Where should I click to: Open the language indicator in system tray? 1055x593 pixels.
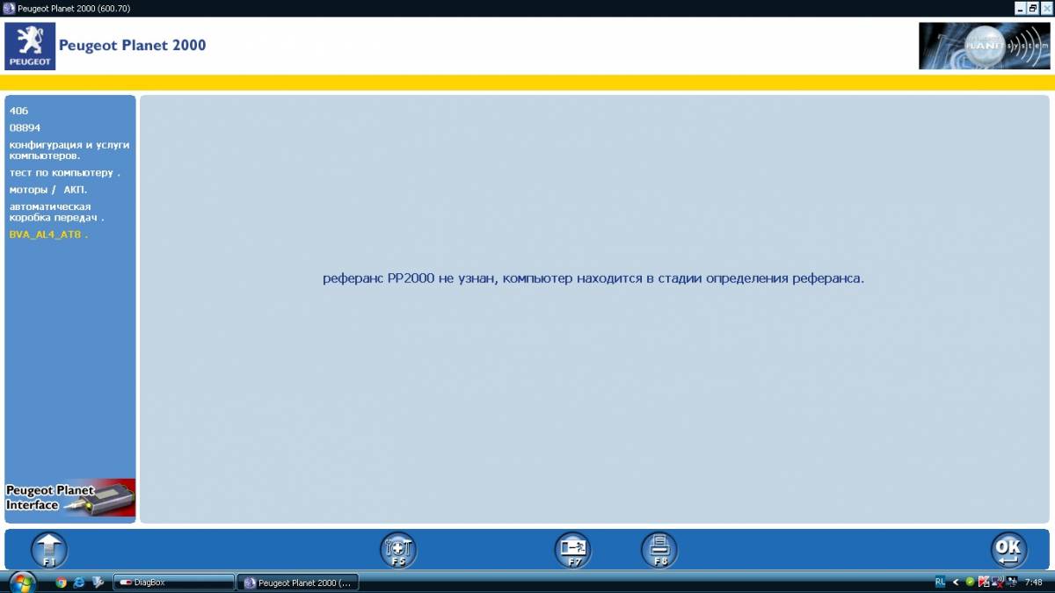pos(941,582)
